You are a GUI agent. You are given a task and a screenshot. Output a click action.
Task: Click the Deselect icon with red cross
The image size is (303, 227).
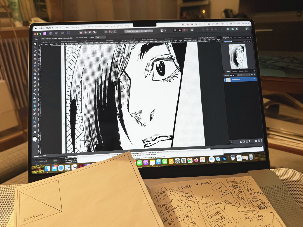pos(110,32)
